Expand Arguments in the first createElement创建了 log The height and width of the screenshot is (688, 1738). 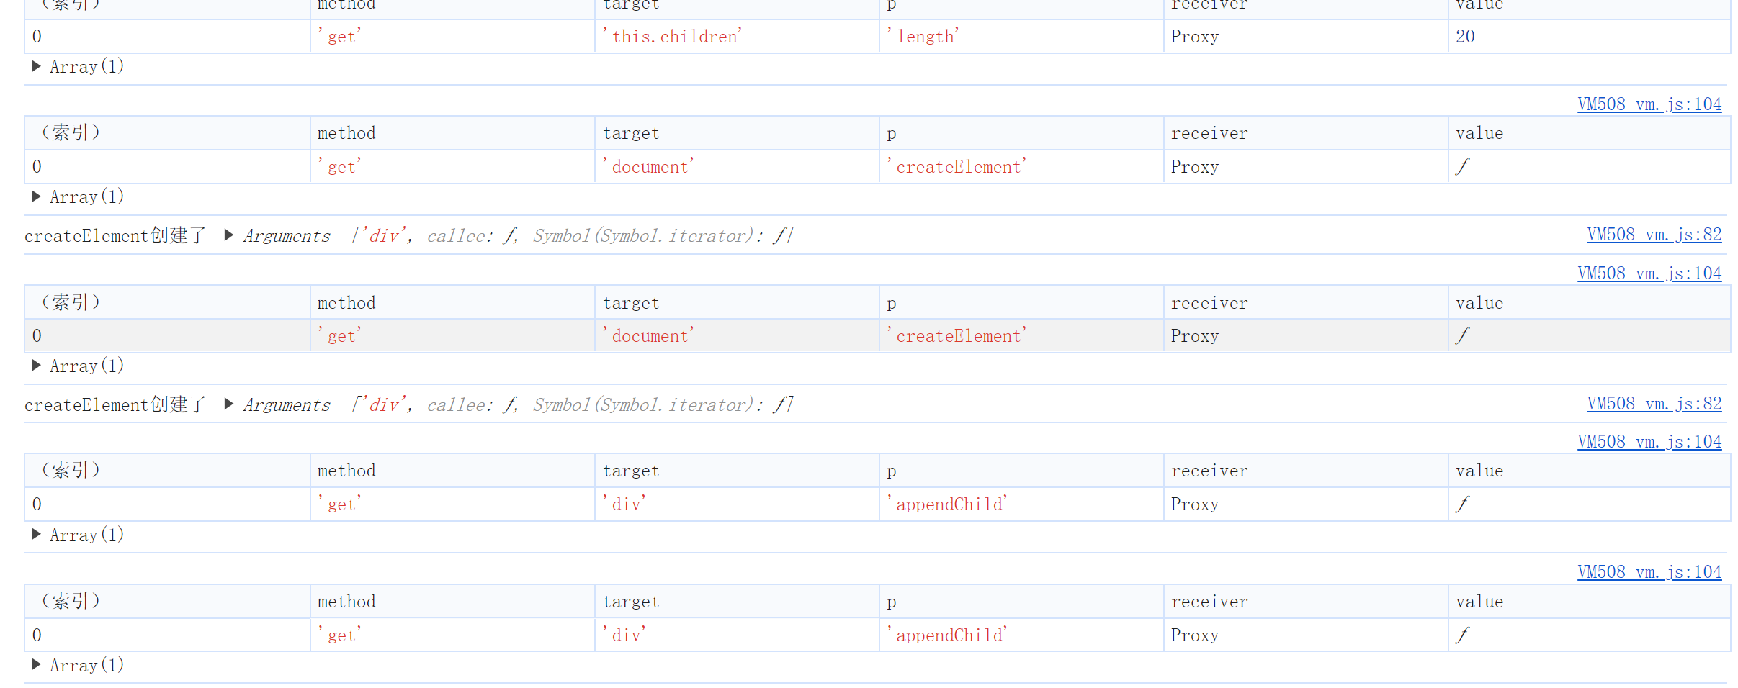click(229, 235)
